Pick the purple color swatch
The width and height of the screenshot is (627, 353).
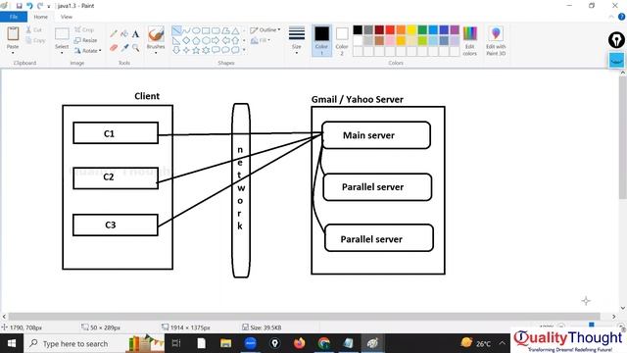click(x=455, y=30)
